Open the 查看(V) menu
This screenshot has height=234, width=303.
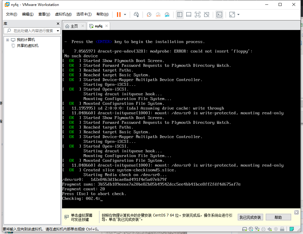(44, 14)
